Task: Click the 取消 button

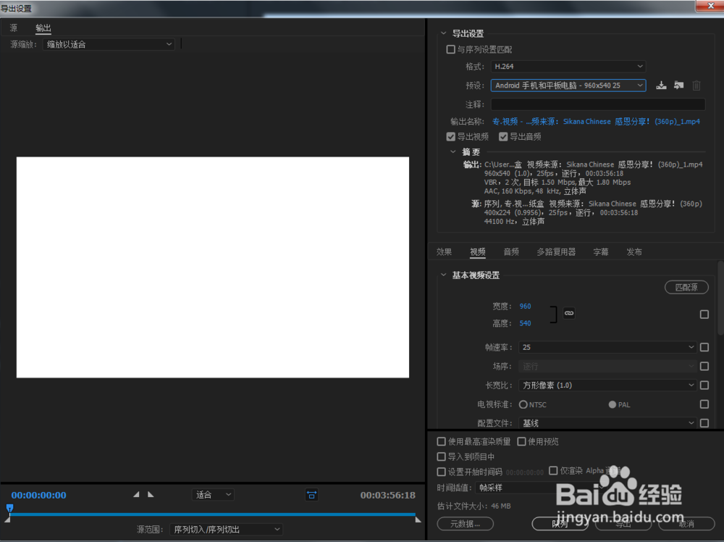Action: 686,523
